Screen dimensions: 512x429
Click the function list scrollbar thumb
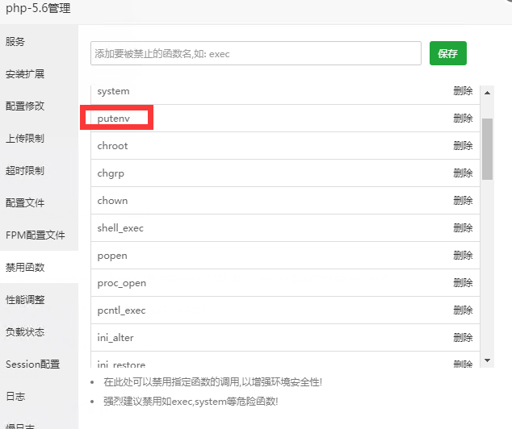(487, 149)
